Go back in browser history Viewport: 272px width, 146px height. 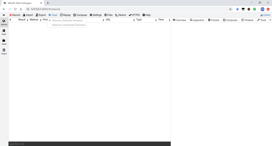[x=4, y=9]
